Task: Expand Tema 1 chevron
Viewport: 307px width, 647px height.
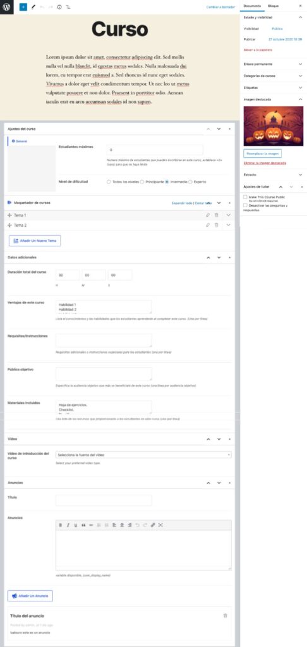Action: click(228, 215)
